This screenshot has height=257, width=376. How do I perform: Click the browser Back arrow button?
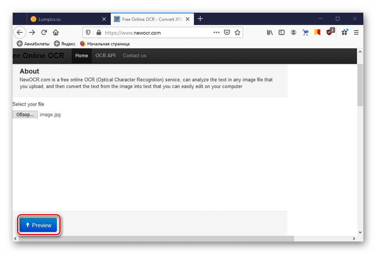coord(19,33)
